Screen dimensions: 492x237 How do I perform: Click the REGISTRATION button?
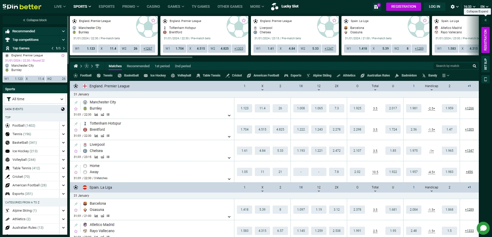(x=403, y=7)
